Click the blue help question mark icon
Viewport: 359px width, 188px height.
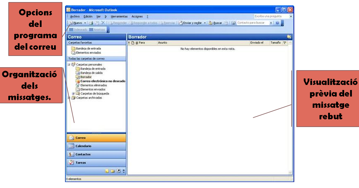click(277, 23)
